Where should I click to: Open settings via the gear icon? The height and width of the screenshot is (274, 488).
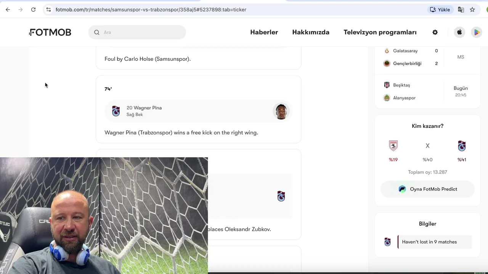click(435, 32)
